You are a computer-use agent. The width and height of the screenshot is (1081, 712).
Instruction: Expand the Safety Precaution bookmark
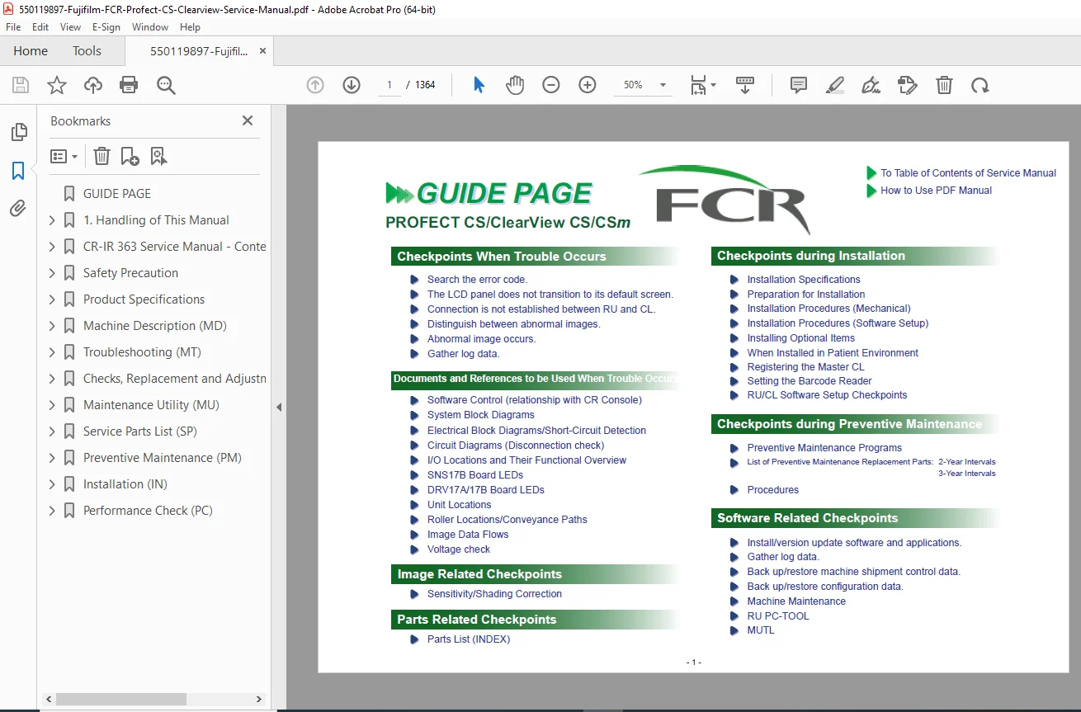point(52,273)
